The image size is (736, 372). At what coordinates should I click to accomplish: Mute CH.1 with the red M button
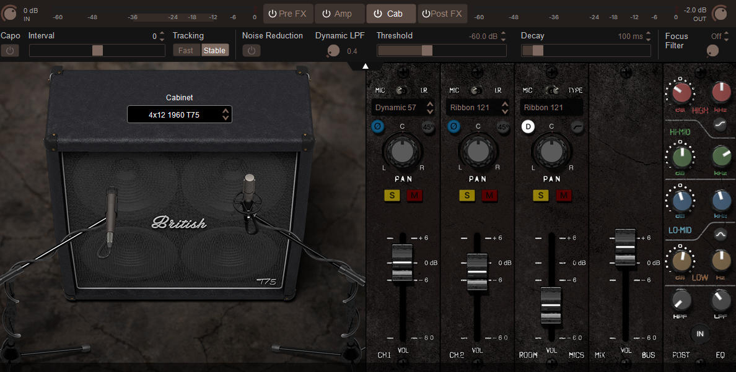tap(414, 195)
